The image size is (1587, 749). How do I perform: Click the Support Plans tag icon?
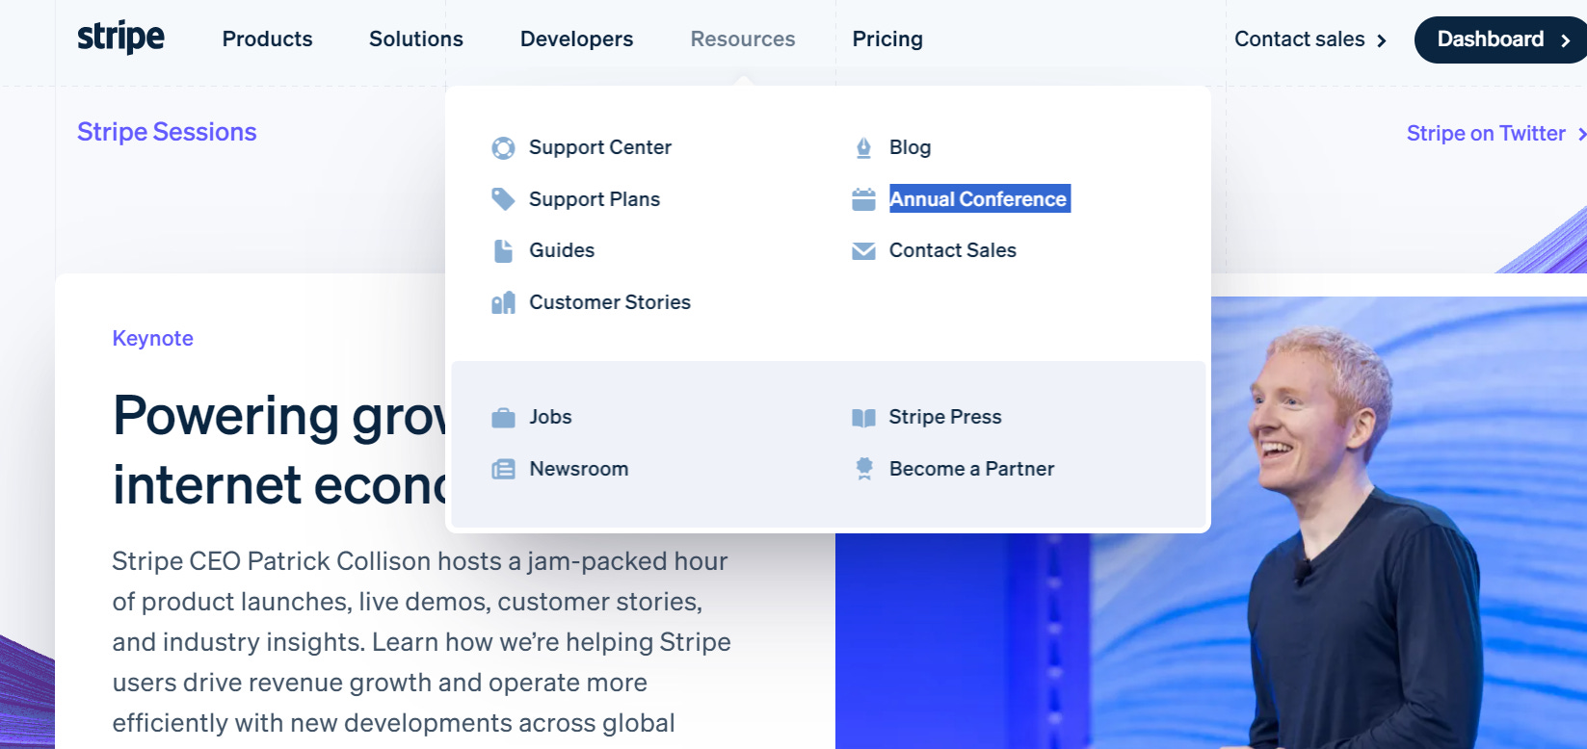(503, 199)
